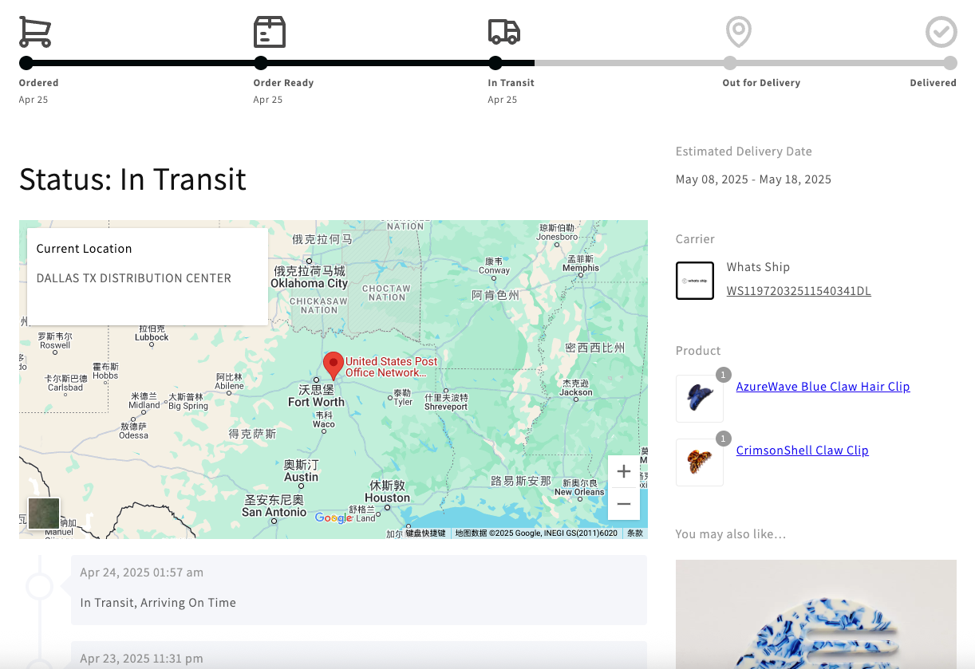Screen dimensions: 975x669
Task: Click the Delivered progress dot
Action: (950, 63)
